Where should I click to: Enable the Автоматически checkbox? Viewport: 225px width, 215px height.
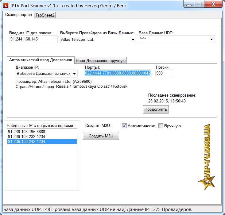tap(124, 126)
